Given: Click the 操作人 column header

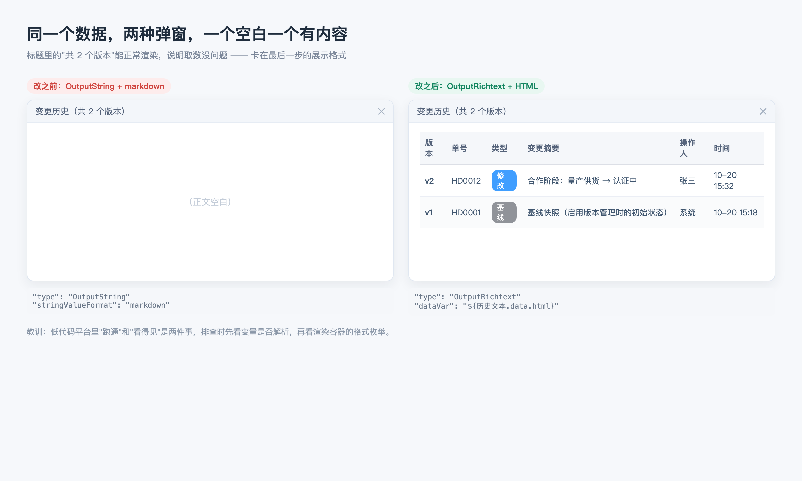Looking at the screenshot, I should [687, 148].
